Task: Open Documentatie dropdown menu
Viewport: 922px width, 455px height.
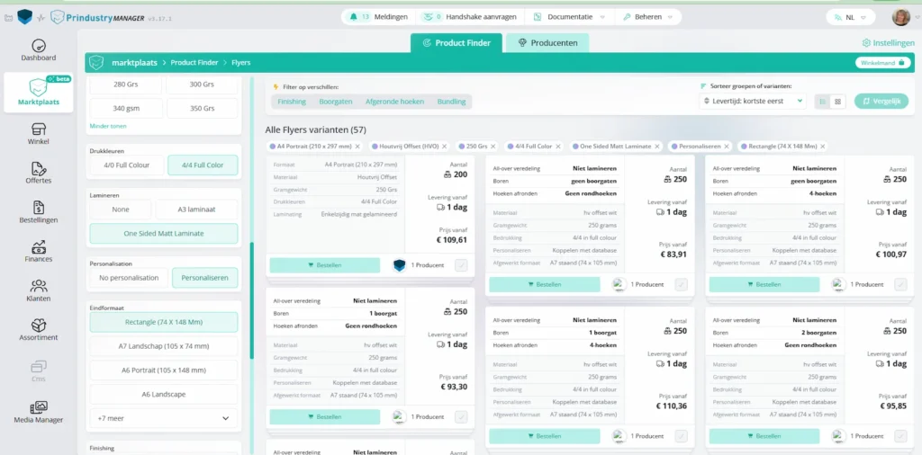Action: [x=569, y=17]
